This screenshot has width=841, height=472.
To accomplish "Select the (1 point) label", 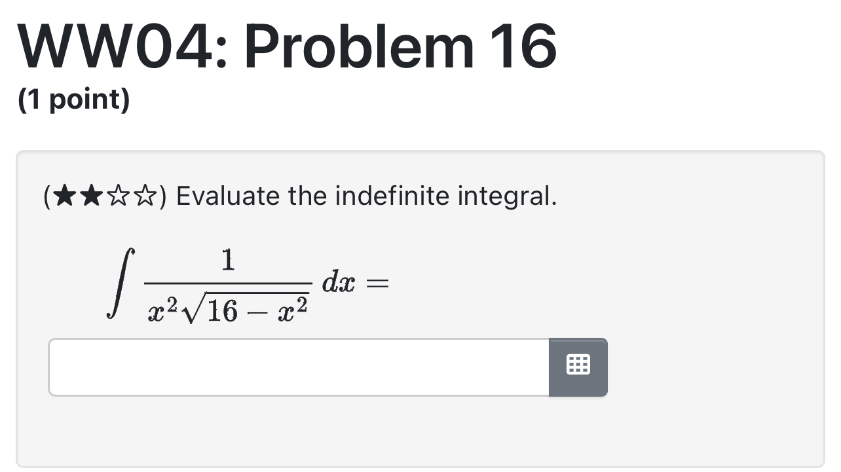I will pyautogui.click(x=74, y=98).
